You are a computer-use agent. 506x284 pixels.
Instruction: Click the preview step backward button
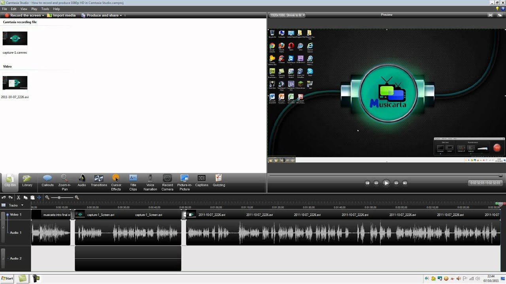[x=376, y=183]
